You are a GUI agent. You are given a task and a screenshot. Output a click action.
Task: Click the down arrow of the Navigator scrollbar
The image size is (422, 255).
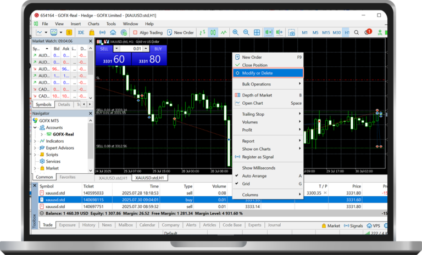point(91,171)
